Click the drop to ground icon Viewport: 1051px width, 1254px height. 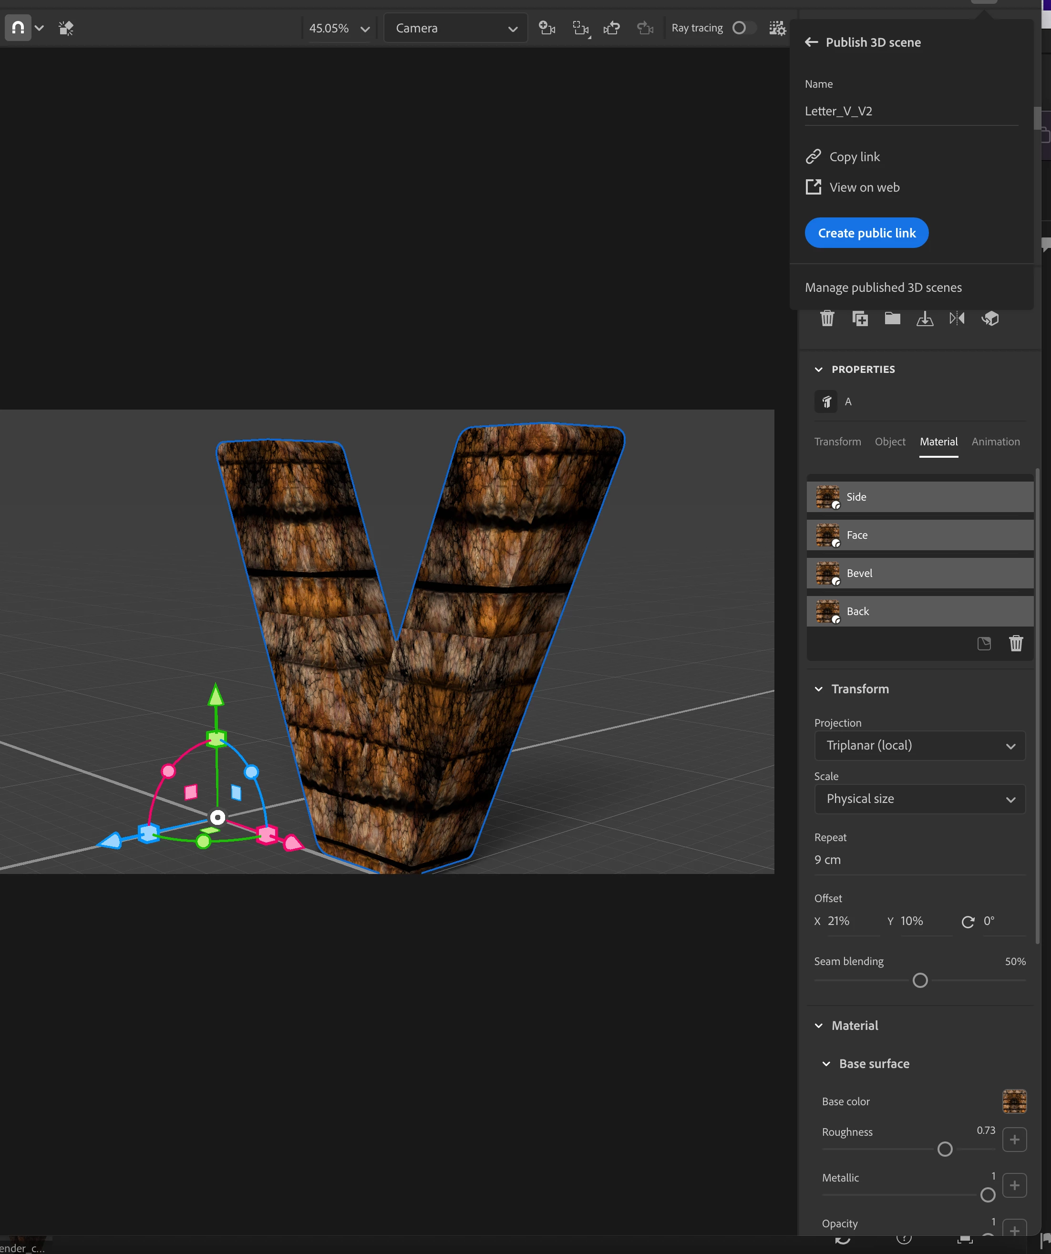925,319
